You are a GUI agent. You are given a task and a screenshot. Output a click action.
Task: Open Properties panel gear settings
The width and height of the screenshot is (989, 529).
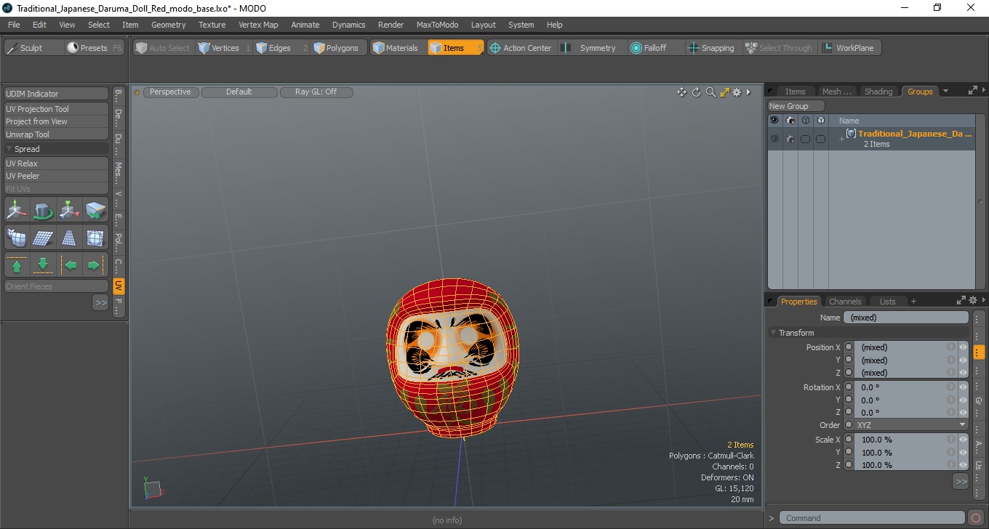973,300
